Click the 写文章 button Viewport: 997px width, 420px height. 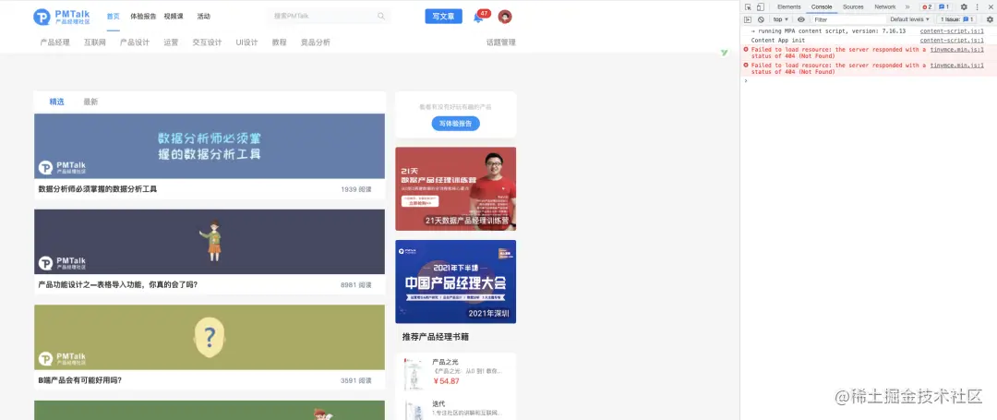pos(443,17)
